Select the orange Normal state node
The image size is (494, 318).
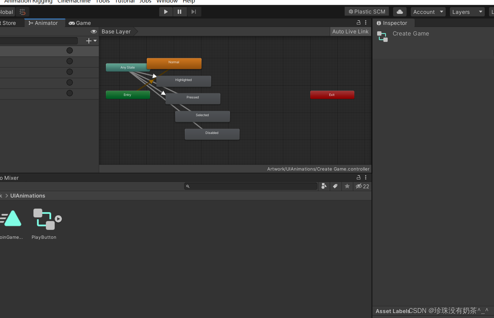pos(174,63)
